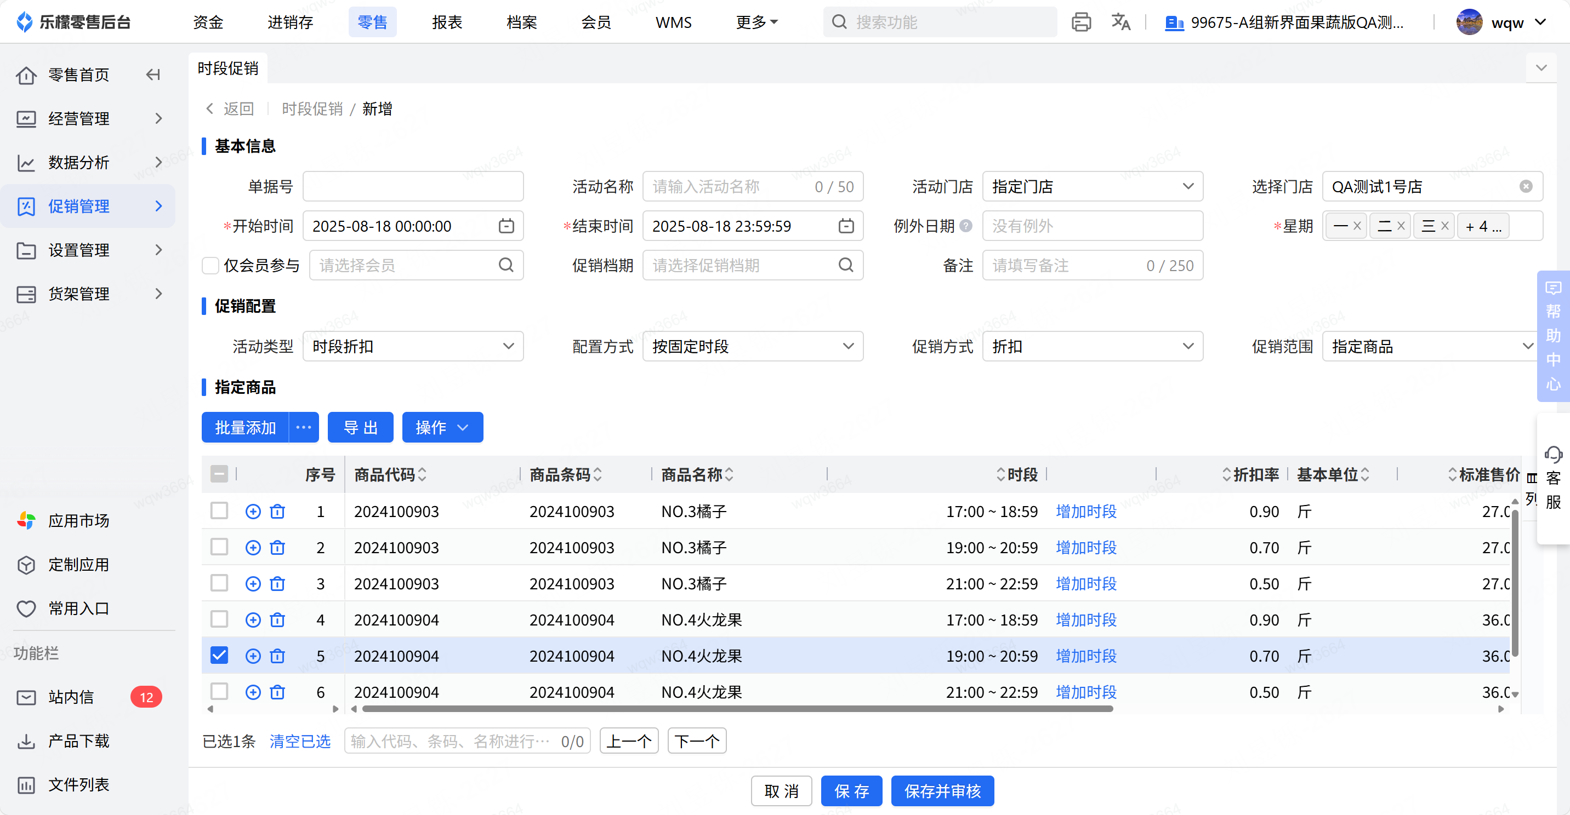Image resolution: width=1570 pixels, height=815 pixels.
Task: Click the printer icon in top bar
Action: [x=1080, y=22]
